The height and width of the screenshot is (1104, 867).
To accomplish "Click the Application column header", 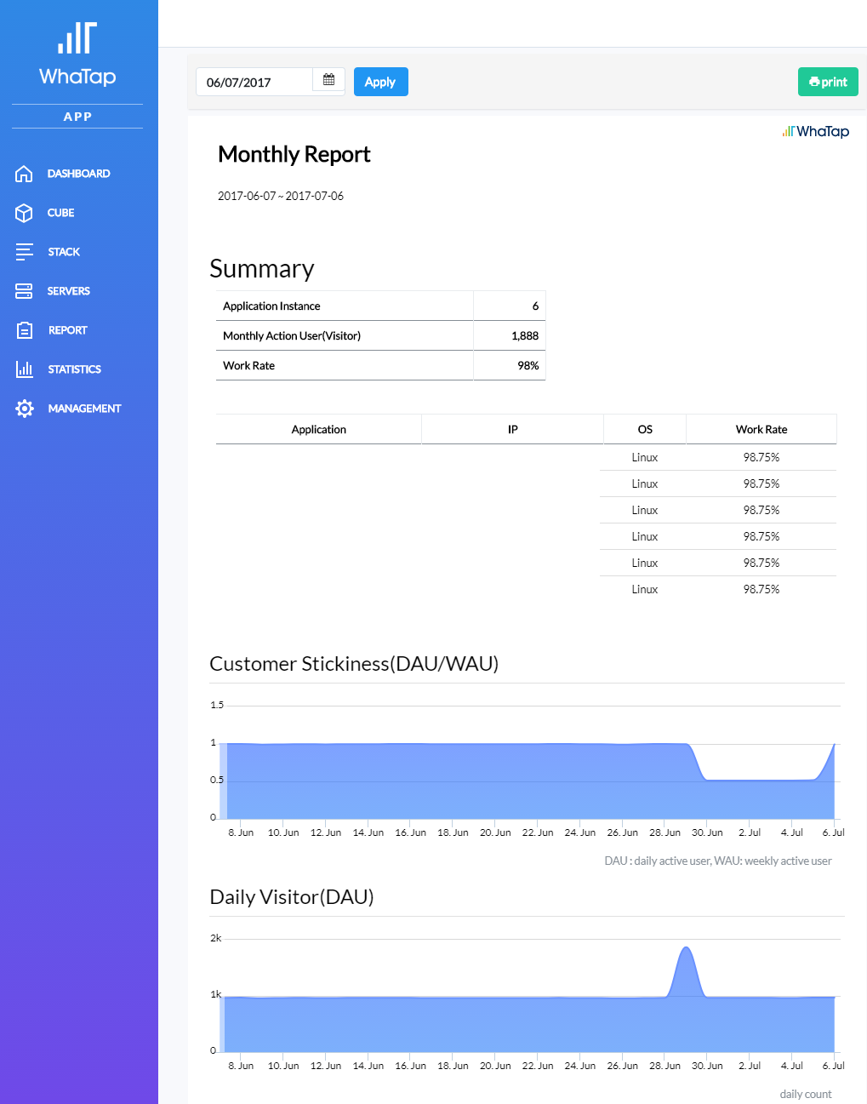I will [x=319, y=429].
